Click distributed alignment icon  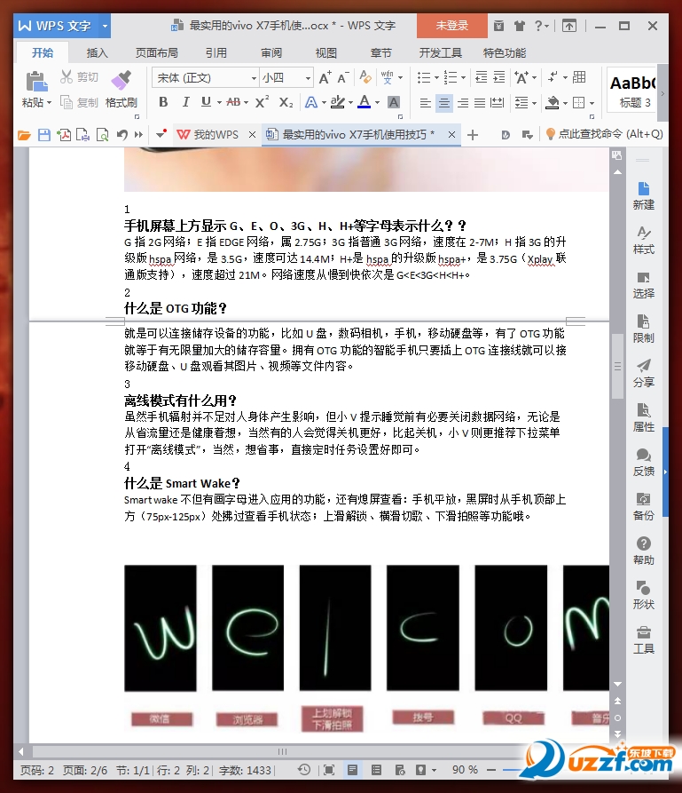(498, 103)
